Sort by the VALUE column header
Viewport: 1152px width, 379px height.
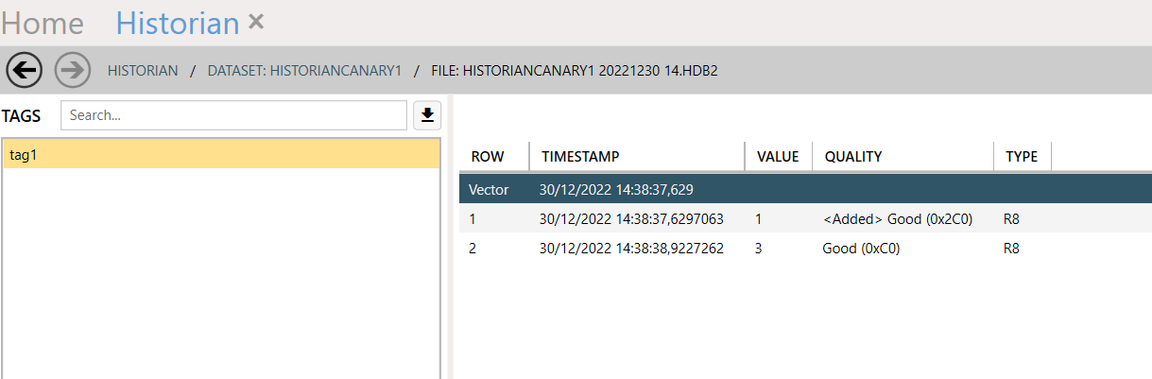pyautogui.click(x=779, y=157)
